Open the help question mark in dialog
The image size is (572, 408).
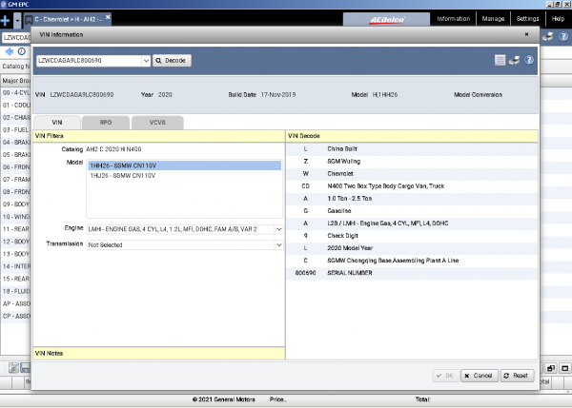(x=529, y=60)
